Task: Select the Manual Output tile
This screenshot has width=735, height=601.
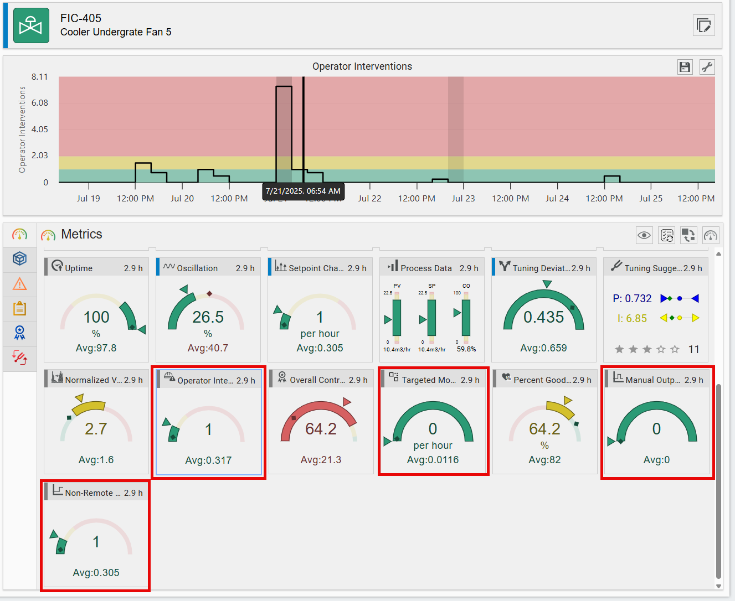Action: pyautogui.click(x=657, y=422)
